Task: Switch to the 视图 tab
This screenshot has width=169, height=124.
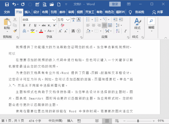Action: [x=80, y=12]
